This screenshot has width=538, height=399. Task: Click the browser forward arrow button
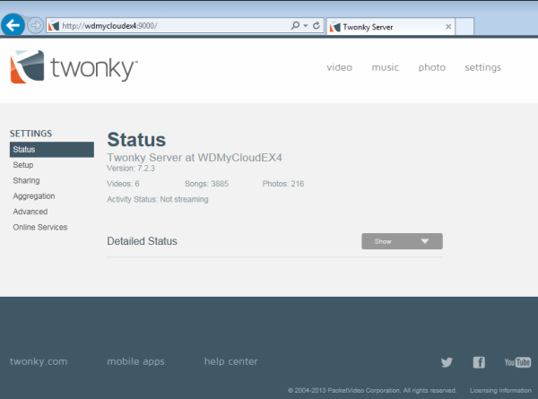click(35, 25)
